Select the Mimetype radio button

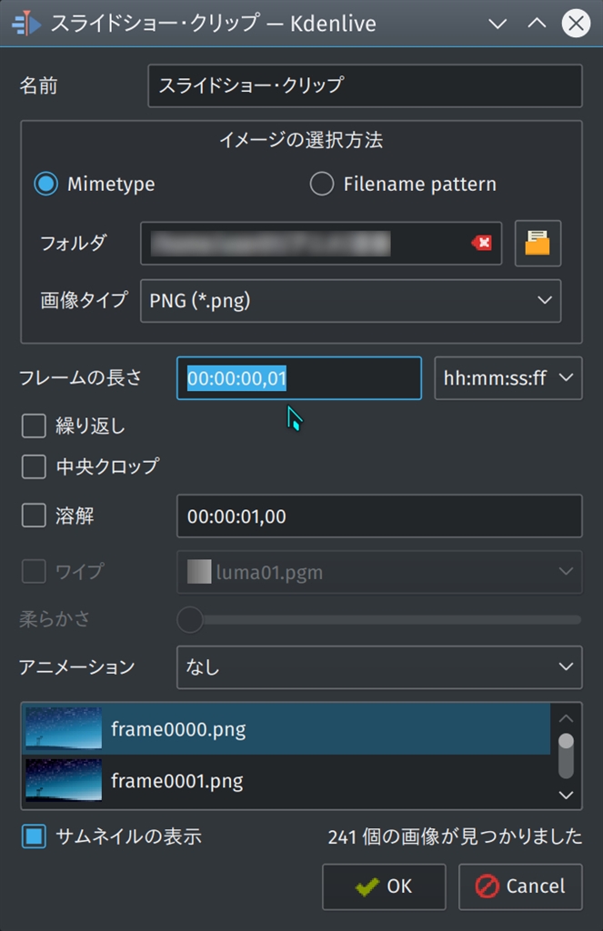(46, 185)
